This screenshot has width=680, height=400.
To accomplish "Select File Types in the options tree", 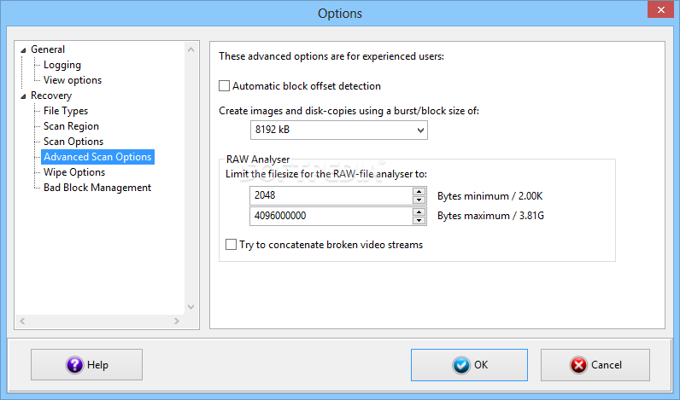I will coord(66,111).
